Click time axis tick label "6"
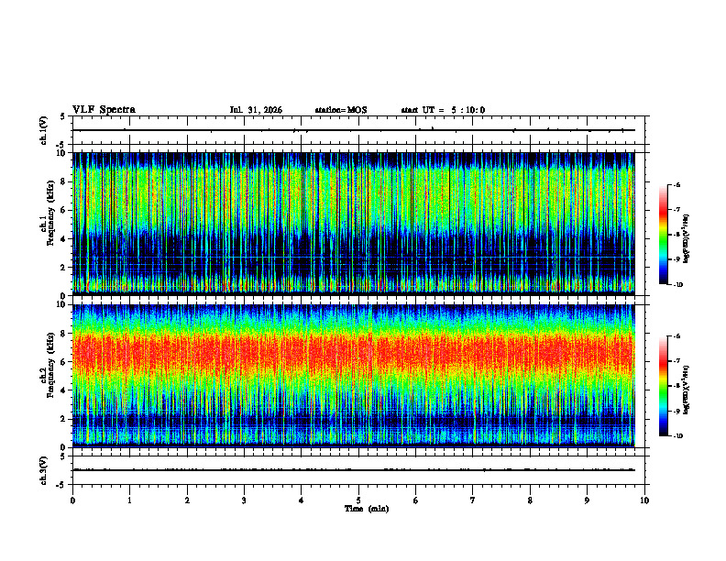 [x=416, y=500]
